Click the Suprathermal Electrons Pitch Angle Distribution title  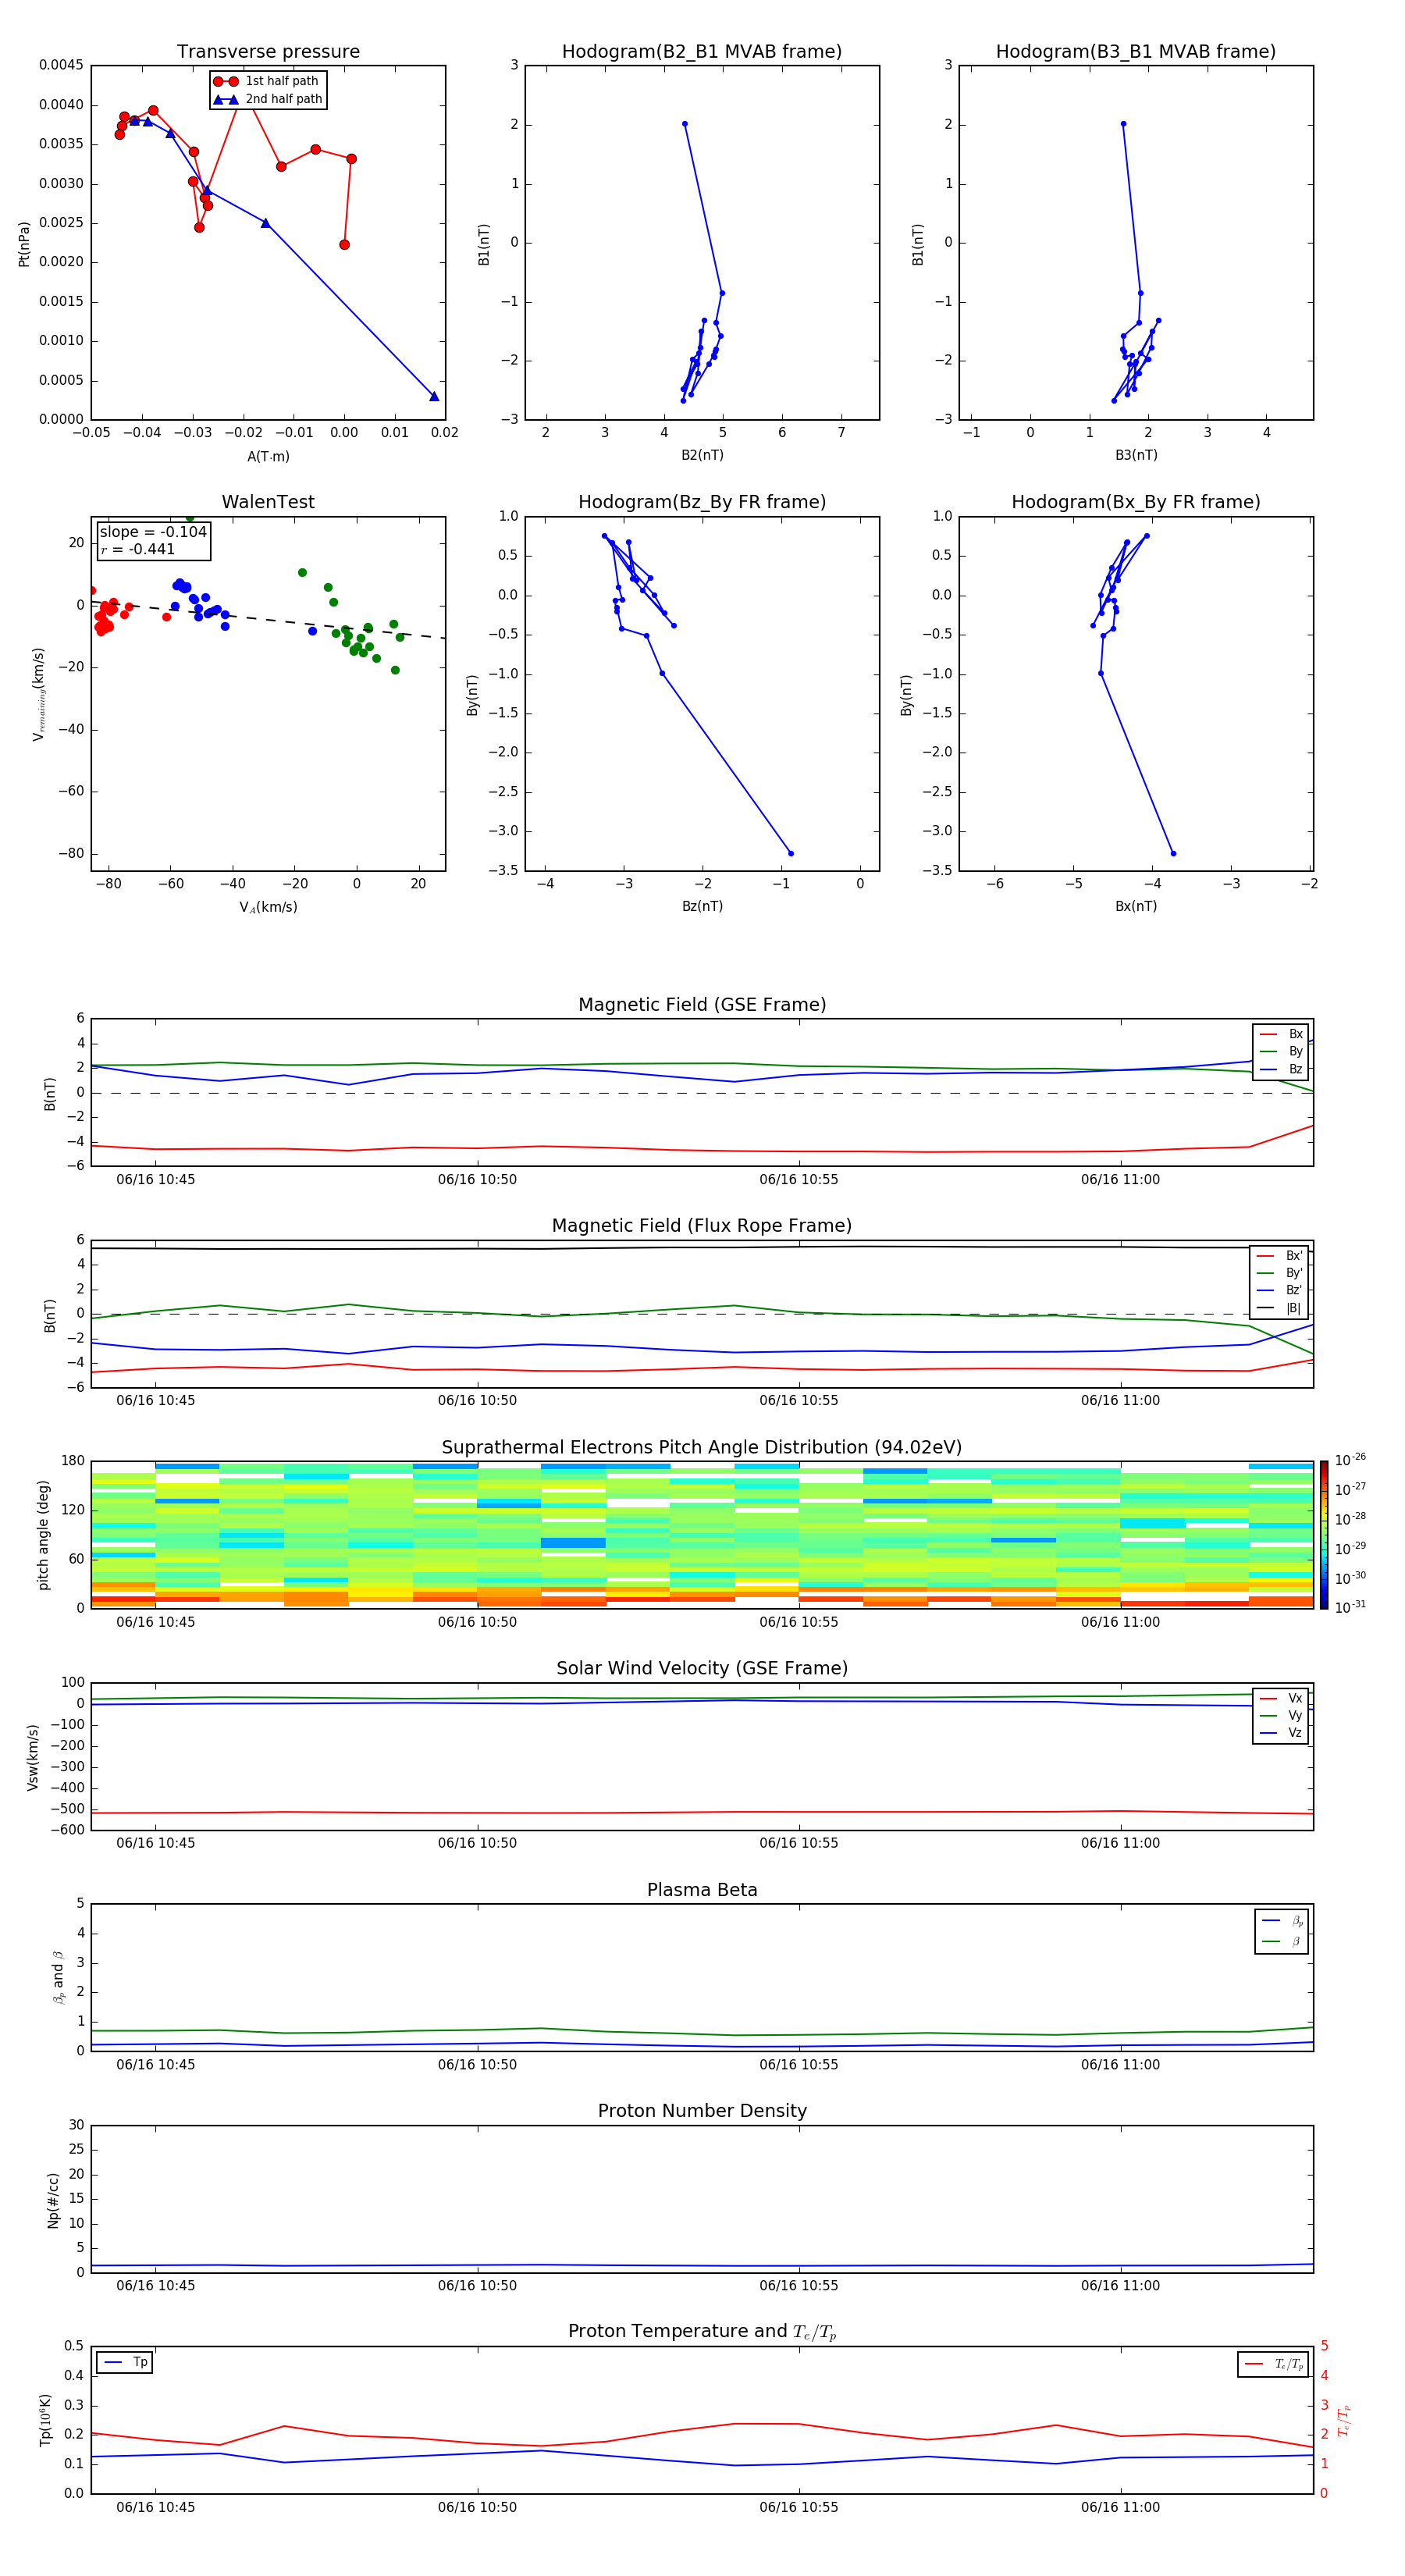pos(702,1447)
